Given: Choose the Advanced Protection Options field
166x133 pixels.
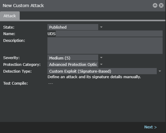Looking at the screenshot, I should [x=73, y=64].
